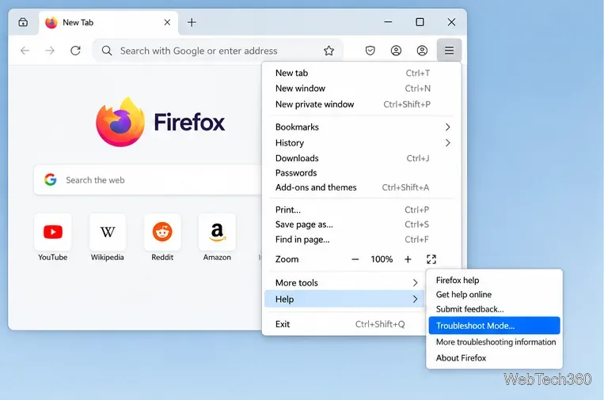
Task: Click the Firefox icon on the New Tab tab
Action: point(51,23)
